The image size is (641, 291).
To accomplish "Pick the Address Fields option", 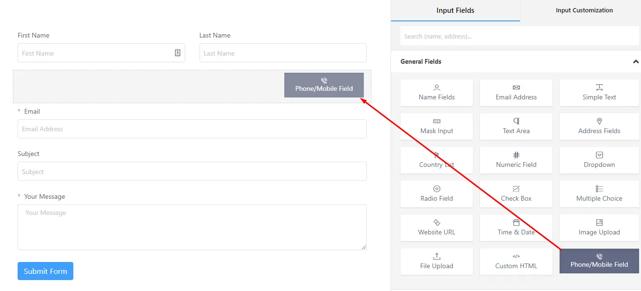I will [x=599, y=126].
